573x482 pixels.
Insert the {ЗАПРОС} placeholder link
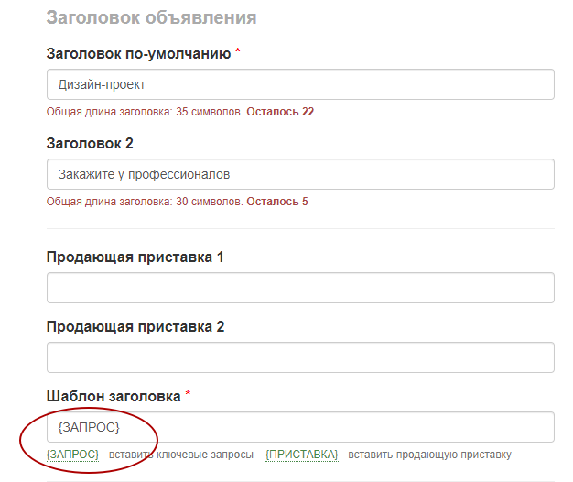tap(72, 455)
